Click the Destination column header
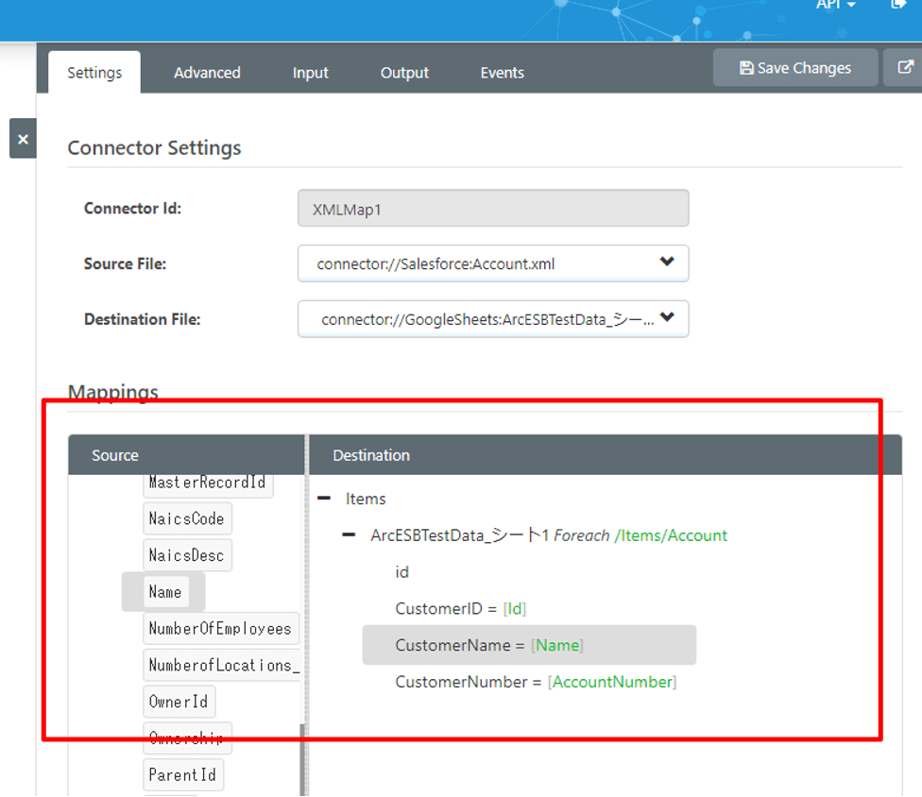The image size is (922, 797). (605, 455)
